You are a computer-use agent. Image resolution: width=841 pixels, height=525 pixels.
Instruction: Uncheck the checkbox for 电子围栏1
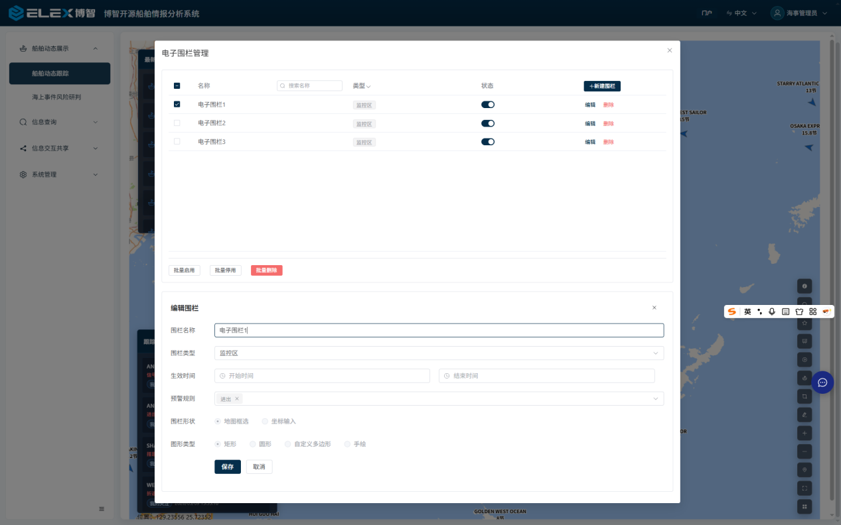[x=177, y=104]
